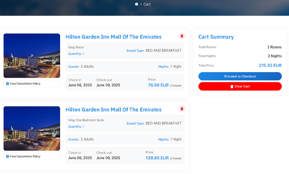Open the King Room hotel thumbnail image
Screen dimensions: 289x174
pos(32,56)
